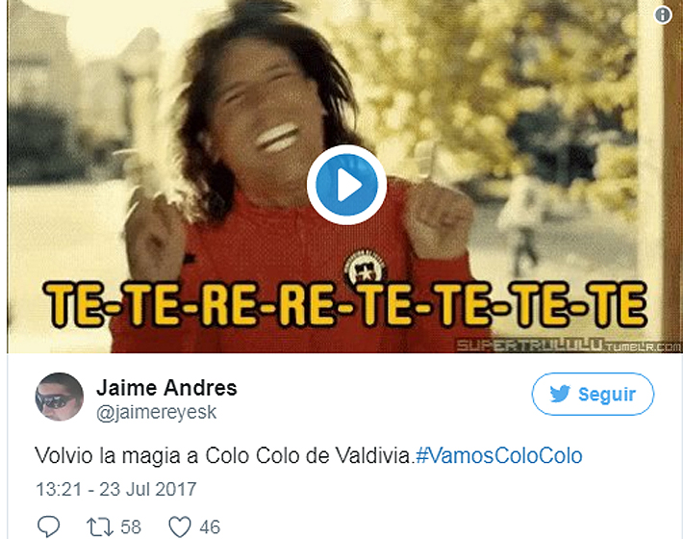683x539 pixels.
Task: Click the Twitter bird icon in Seguir
Action: click(560, 394)
